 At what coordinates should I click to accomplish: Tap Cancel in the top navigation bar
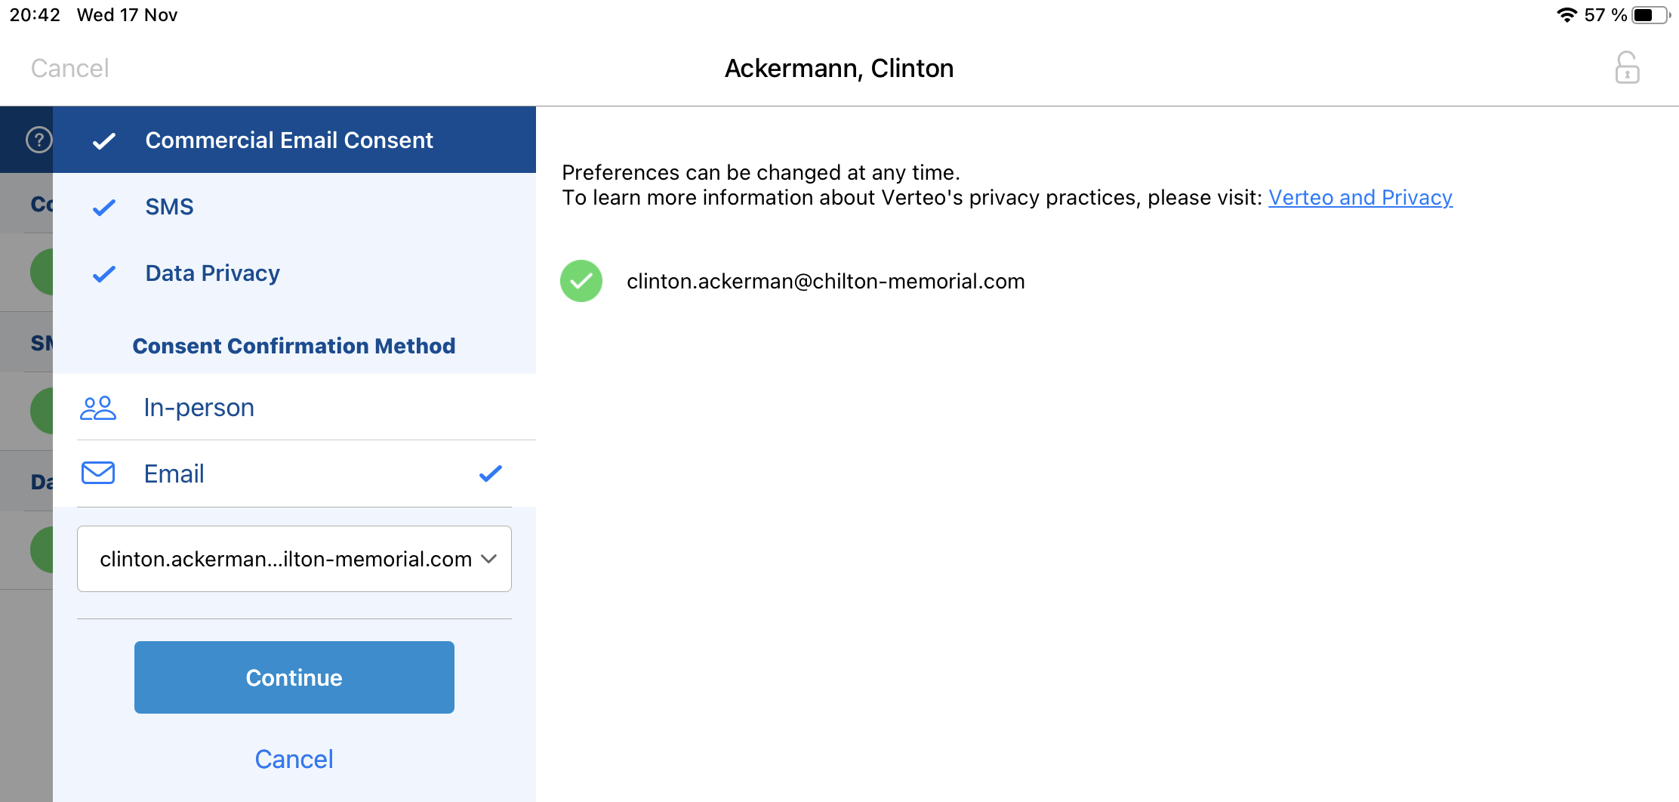70,68
